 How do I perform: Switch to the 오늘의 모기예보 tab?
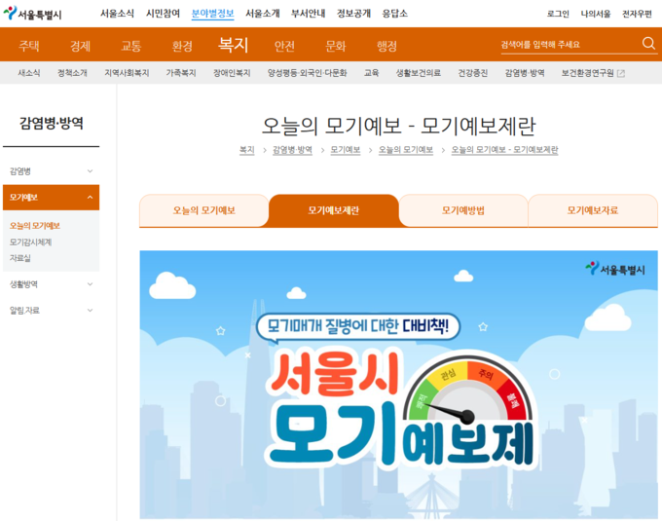[x=203, y=210]
